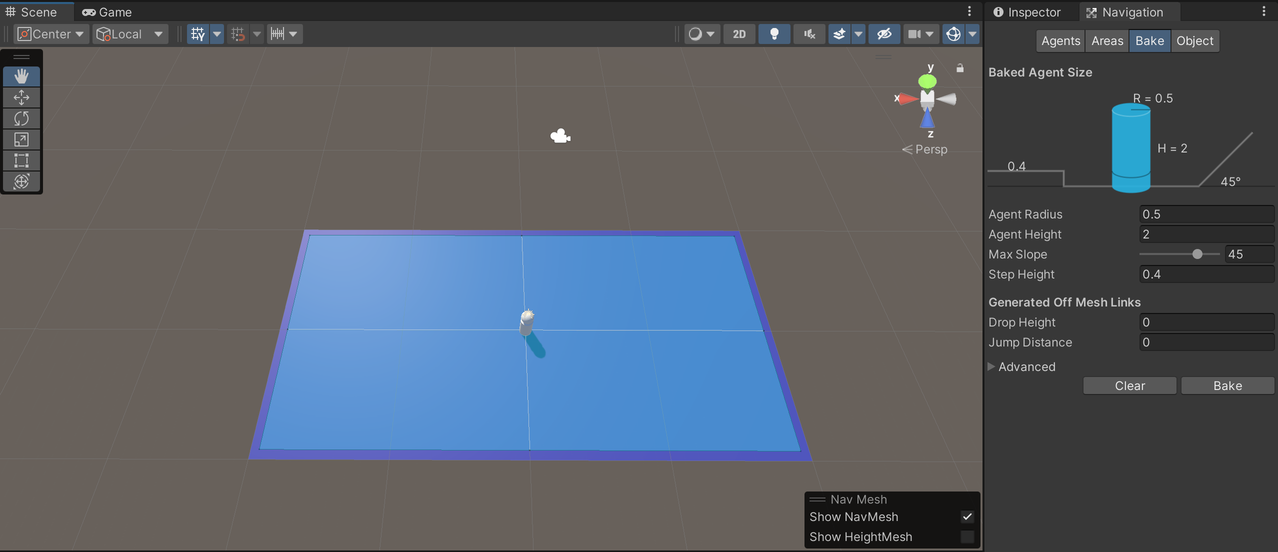Uncheck Show NavMesh in the overlay
The height and width of the screenshot is (552, 1278).
(x=966, y=516)
